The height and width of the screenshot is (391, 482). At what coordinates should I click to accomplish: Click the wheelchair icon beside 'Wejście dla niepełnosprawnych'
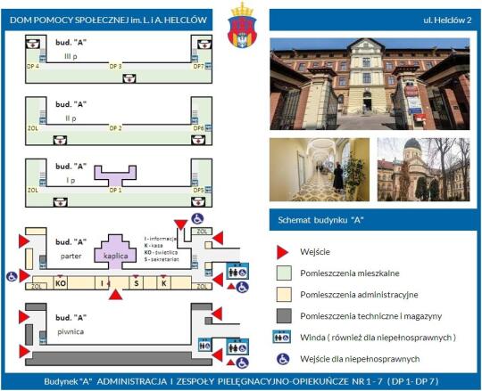pos(283,359)
